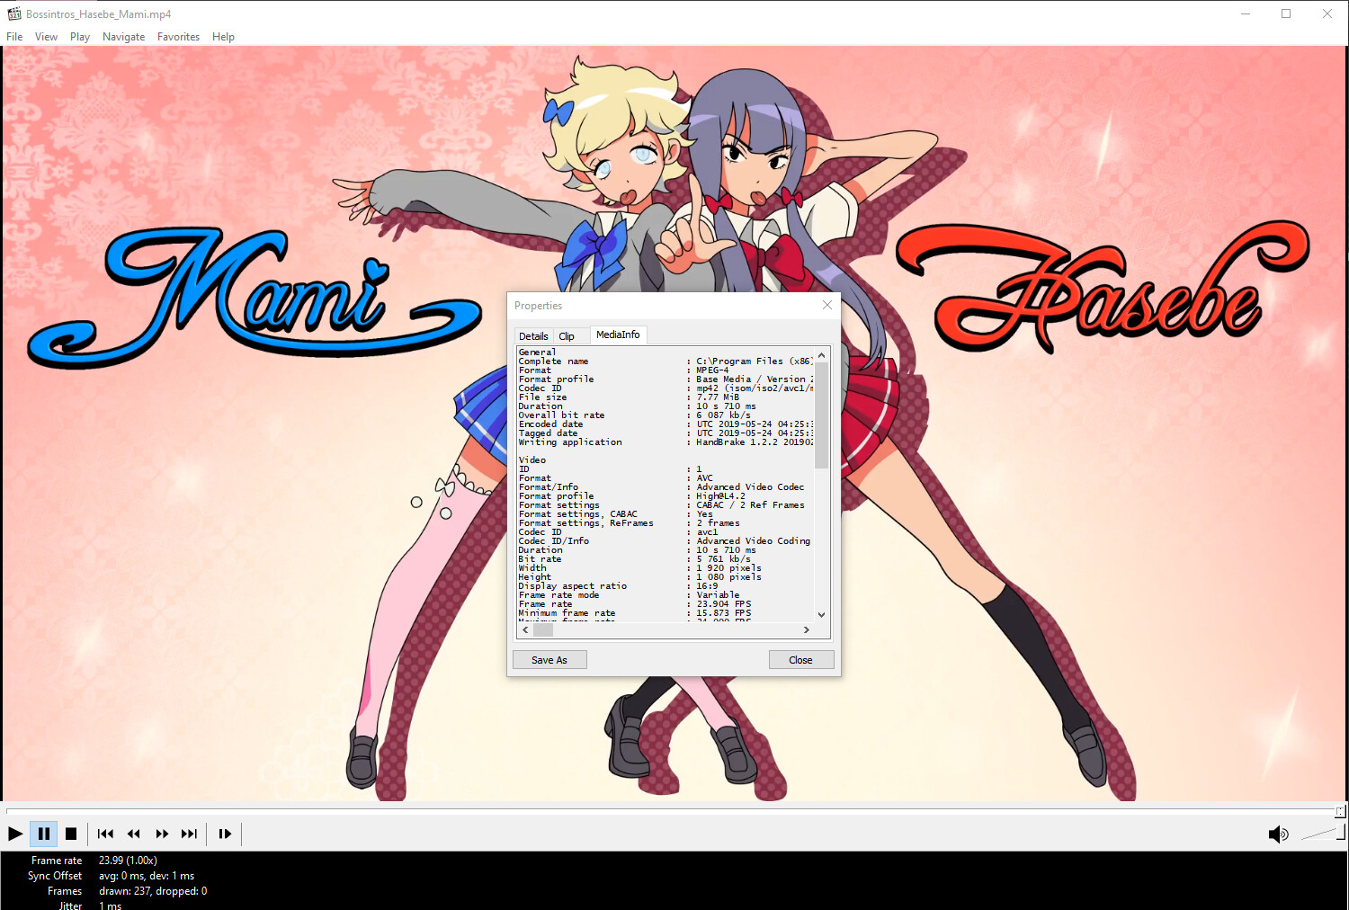The height and width of the screenshot is (910, 1349).
Task: Open the Navigate menu
Action: point(123,37)
